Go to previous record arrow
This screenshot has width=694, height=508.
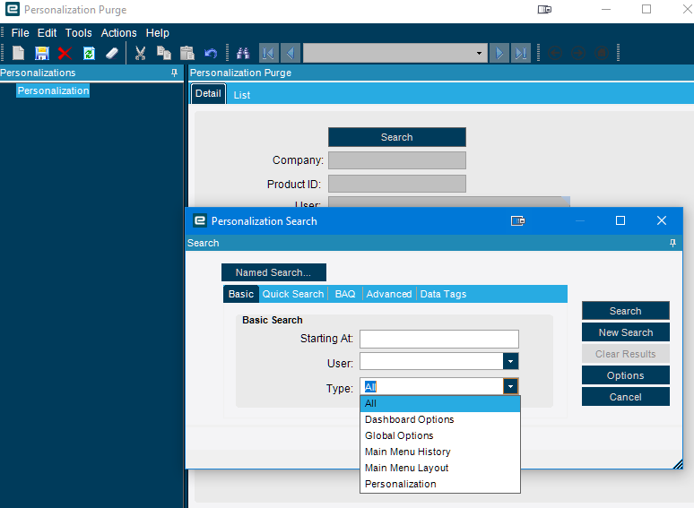pos(291,53)
